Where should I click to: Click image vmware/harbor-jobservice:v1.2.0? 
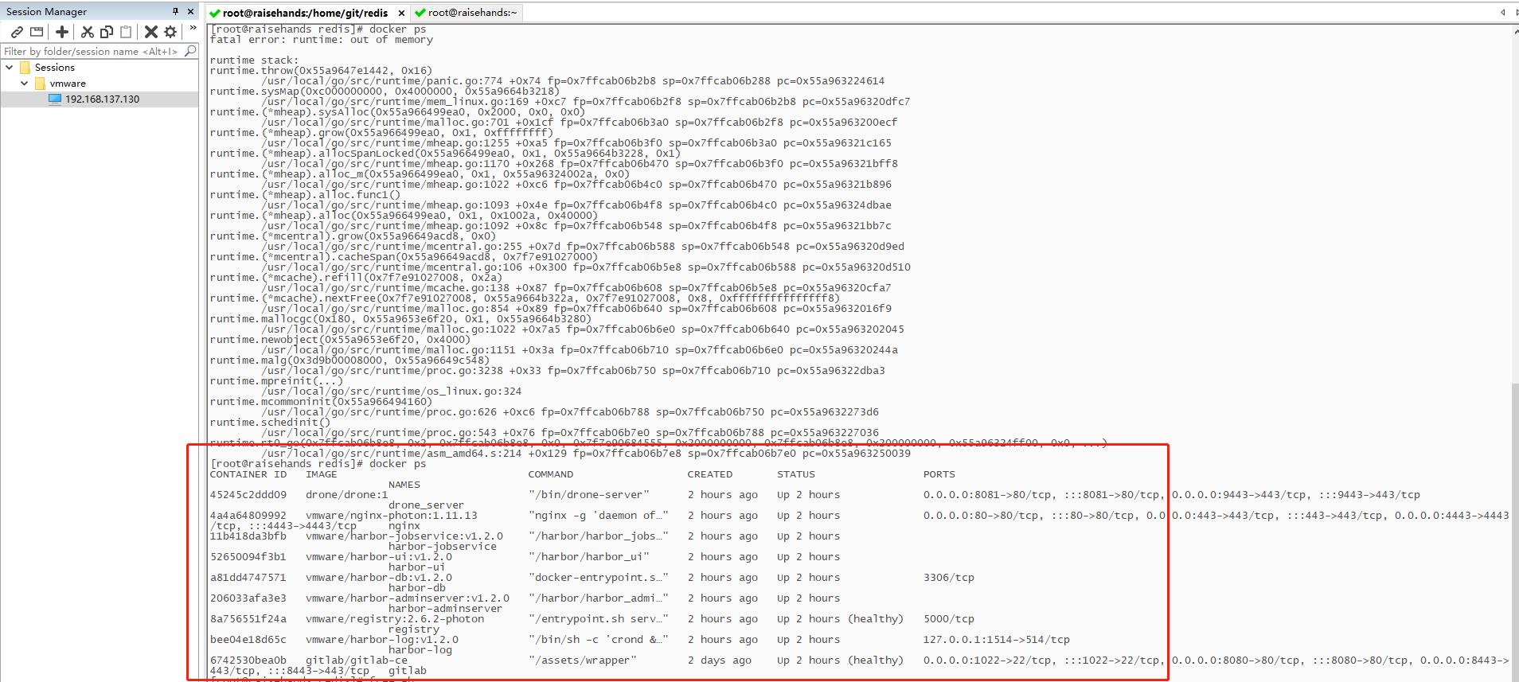point(404,536)
